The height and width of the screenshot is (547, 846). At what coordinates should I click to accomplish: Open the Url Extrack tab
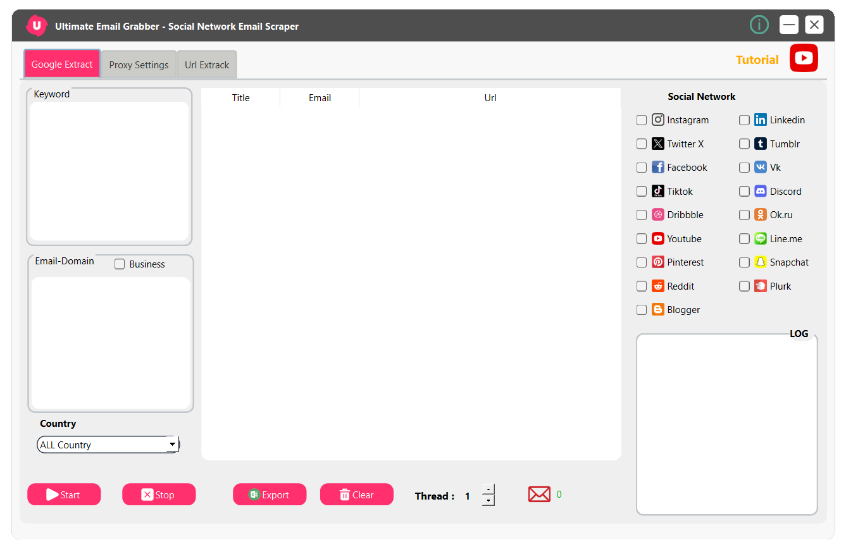point(207,65)
